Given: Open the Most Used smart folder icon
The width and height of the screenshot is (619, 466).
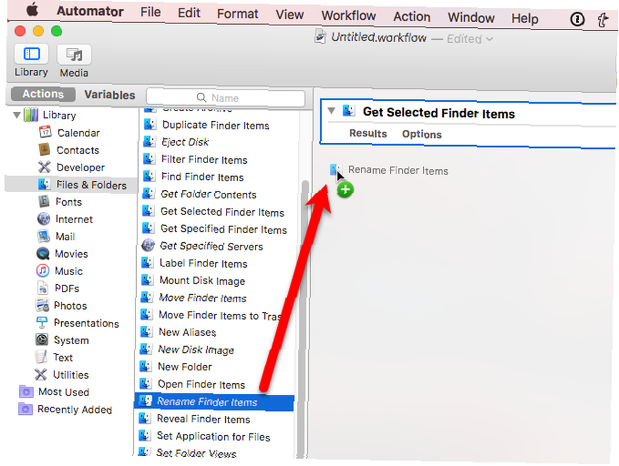Looking at the screenshot, I should pos(26,391).
